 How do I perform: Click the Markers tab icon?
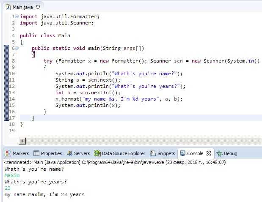click(8, 153)
